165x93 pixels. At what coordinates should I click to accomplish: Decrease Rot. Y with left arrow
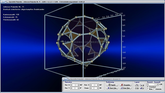72,88
